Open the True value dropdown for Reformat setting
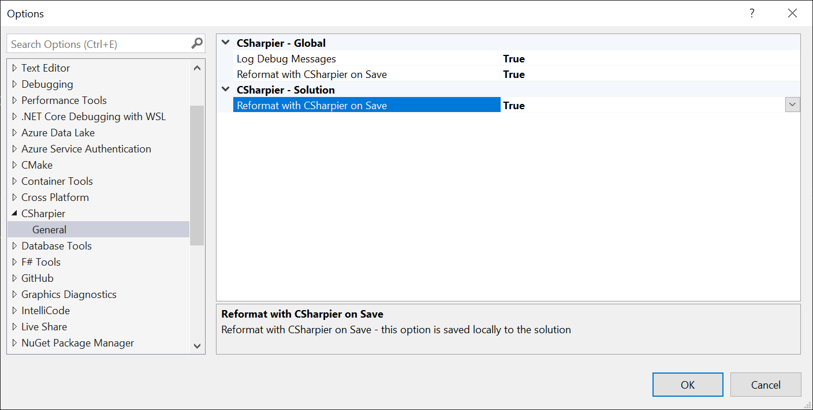813x410 pixels. [792, 105]
